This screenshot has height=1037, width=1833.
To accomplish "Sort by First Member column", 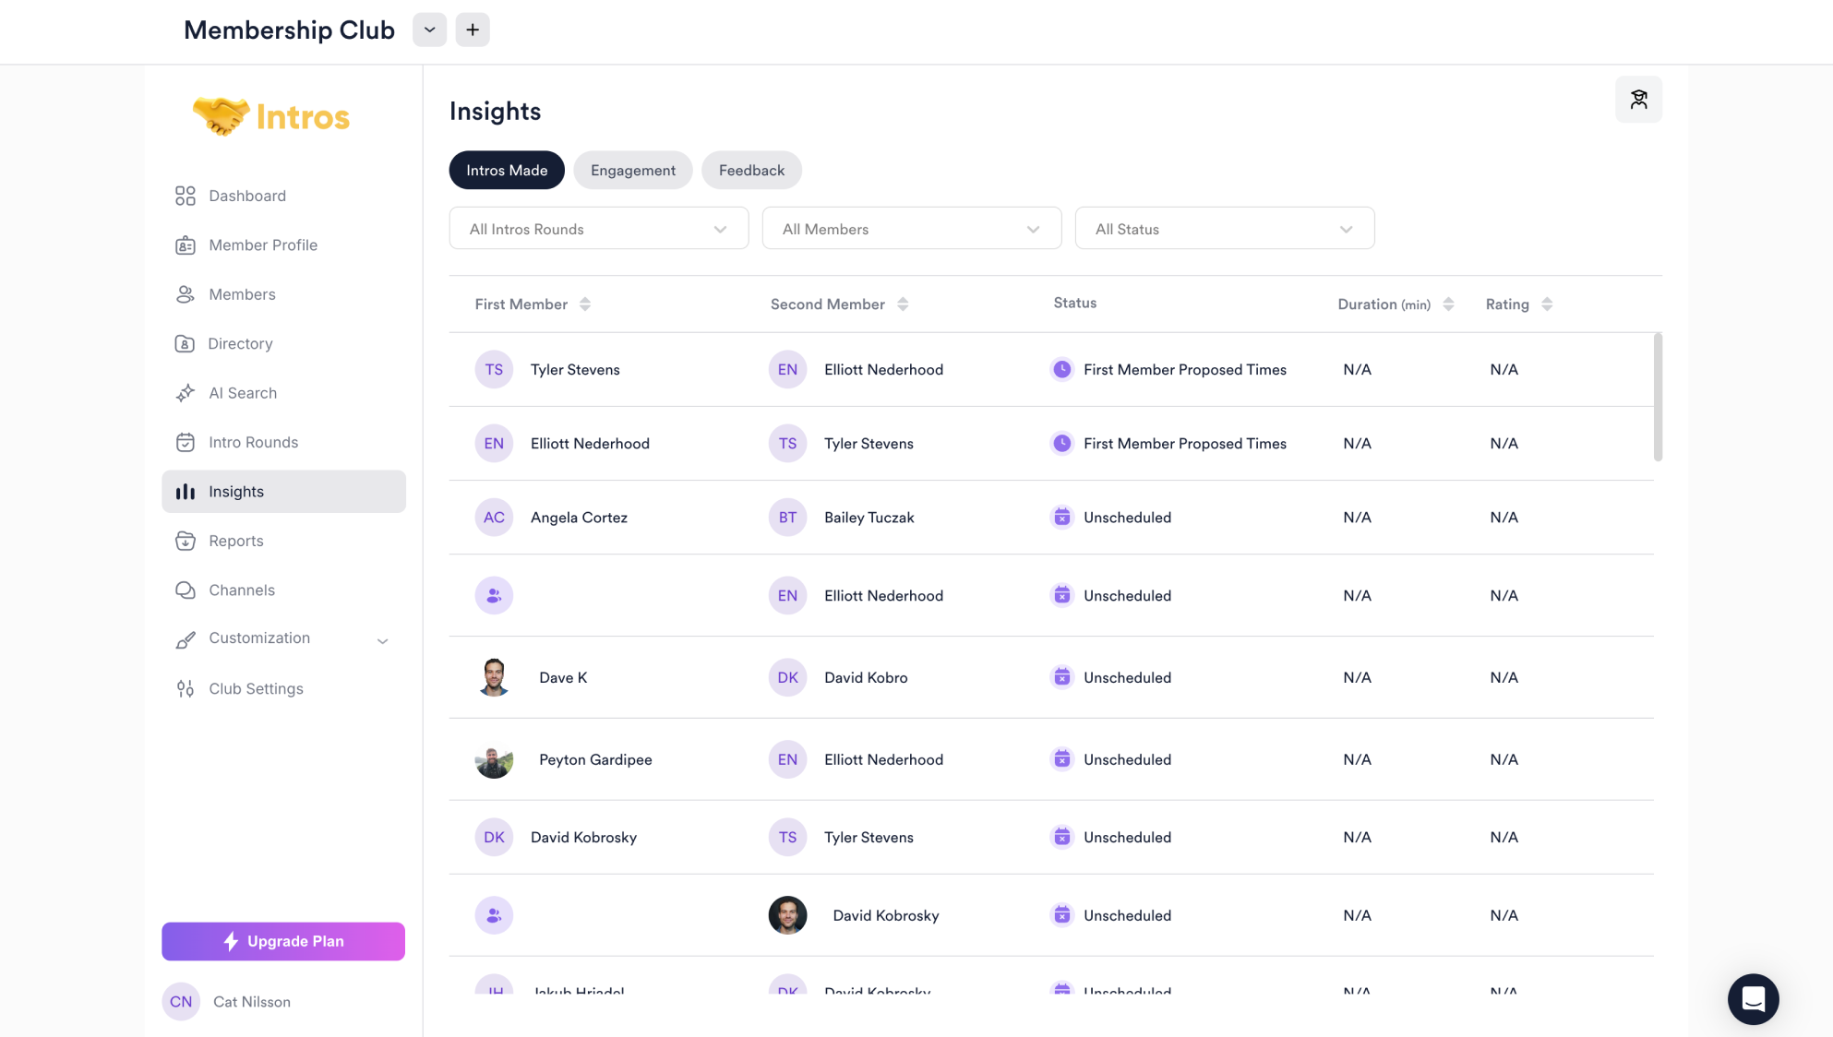I will tap(585, 304).
